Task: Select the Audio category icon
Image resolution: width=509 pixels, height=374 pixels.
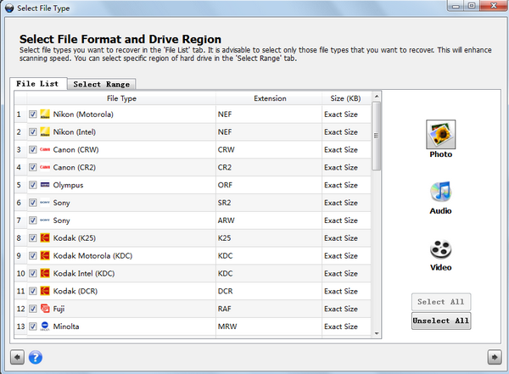Action: click(440, 192)
